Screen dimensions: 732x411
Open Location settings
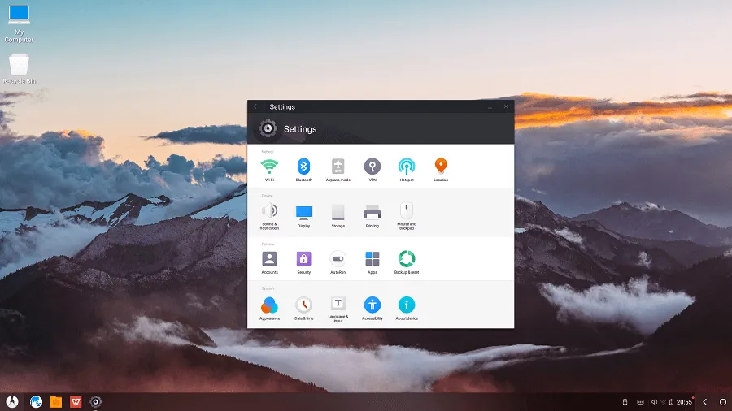click(440, 167)
